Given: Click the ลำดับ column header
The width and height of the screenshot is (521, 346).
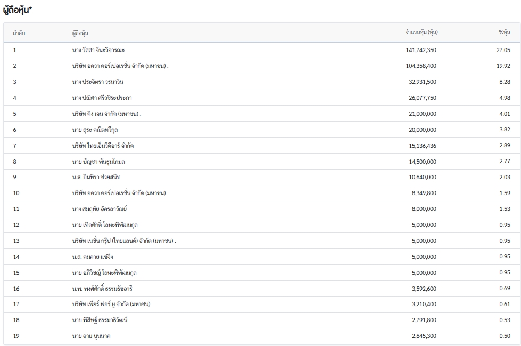Looking at the screenshot, I should [19, 33].
